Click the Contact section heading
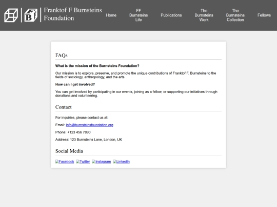Image resolution: width=277 pixels, height=207 pixels. (x=64, y=107)
